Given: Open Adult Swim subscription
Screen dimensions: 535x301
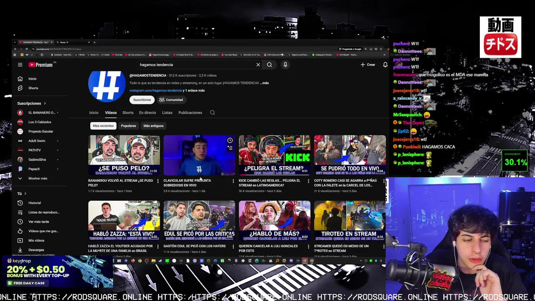Looking at the screenshot, I should pyautogui.click(x=38, y=141).
